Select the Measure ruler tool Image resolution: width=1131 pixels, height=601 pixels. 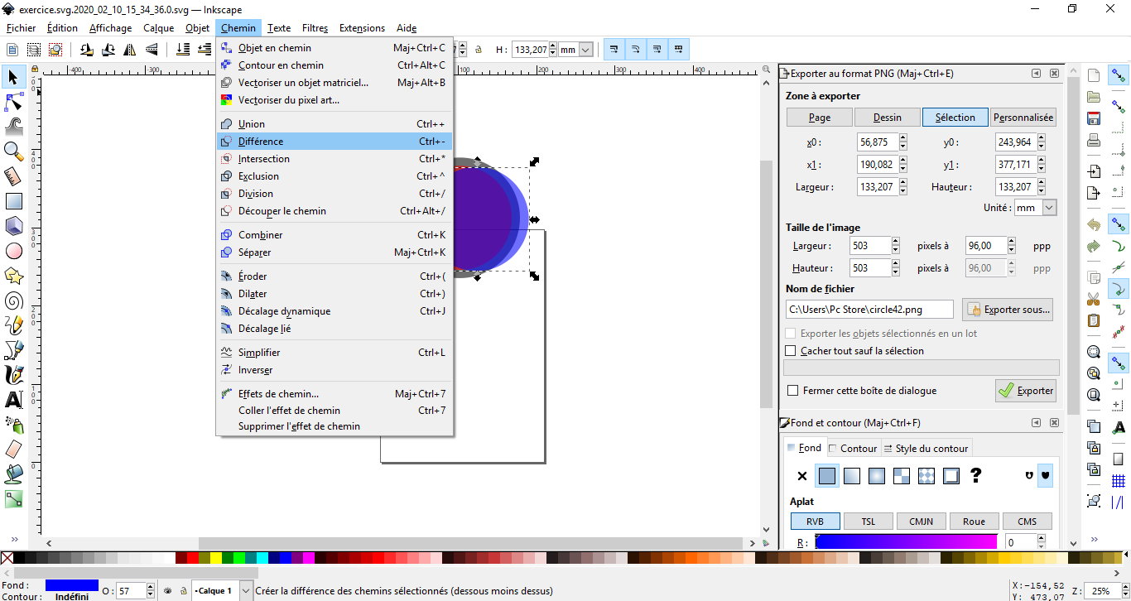pyautogui.click(x=13, y=175)
